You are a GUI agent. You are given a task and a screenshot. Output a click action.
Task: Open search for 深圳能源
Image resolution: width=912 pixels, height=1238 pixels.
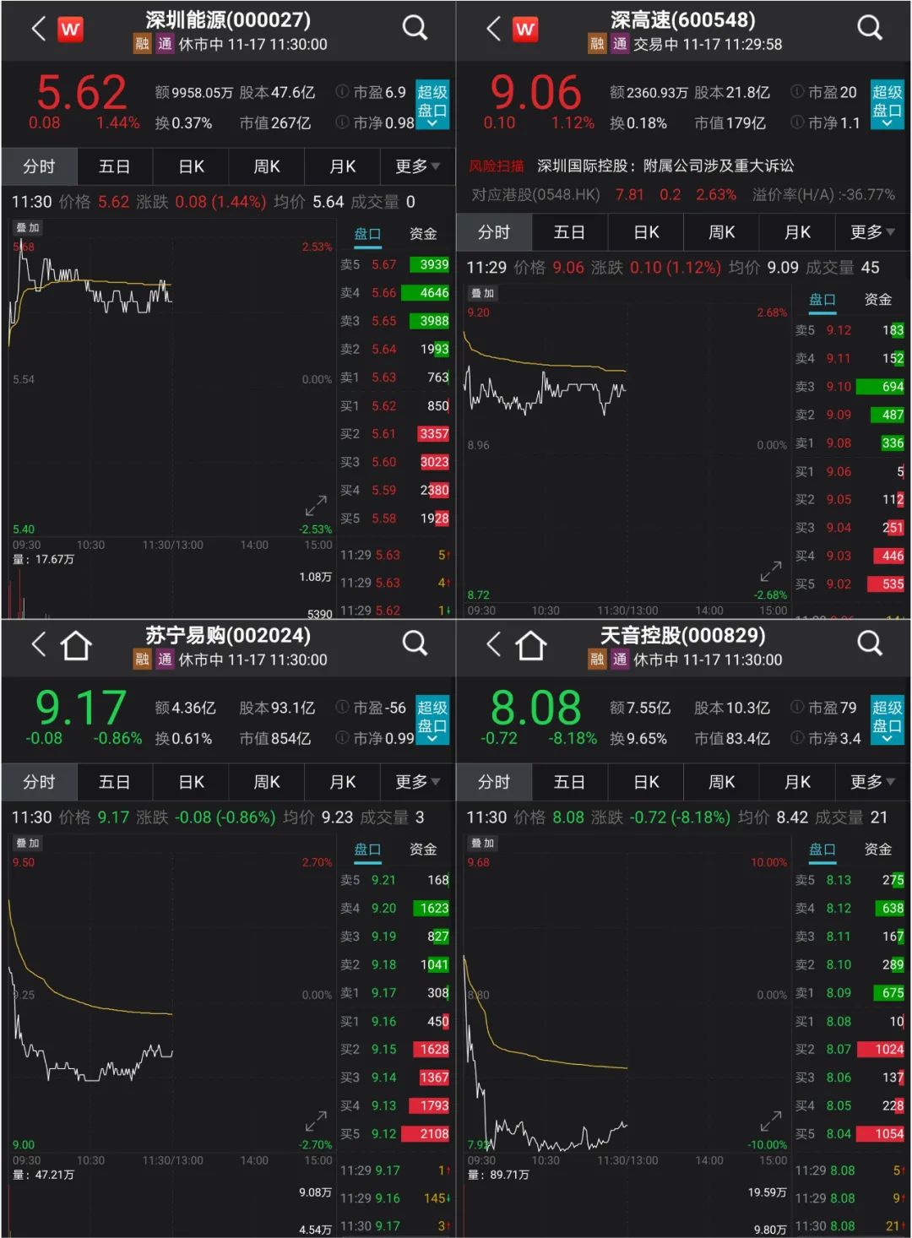click(x=415, y=27)
